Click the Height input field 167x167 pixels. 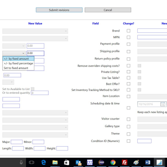[x=62, y=148]
